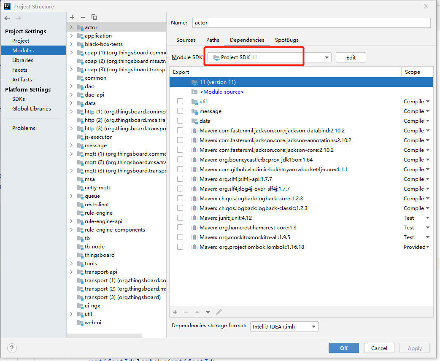The height and width of the screenshot is (361, 440).
Task: Expand the application module node
Action: 71,35
